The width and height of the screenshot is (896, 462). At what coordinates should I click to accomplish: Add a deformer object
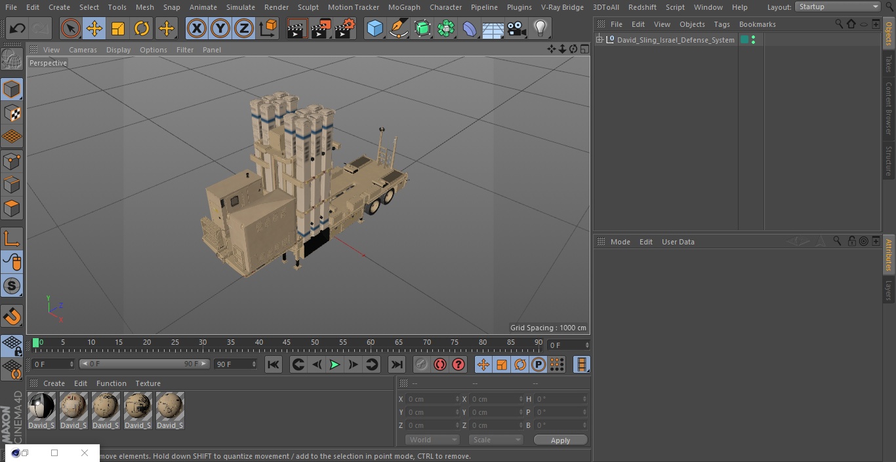point(470,28)
